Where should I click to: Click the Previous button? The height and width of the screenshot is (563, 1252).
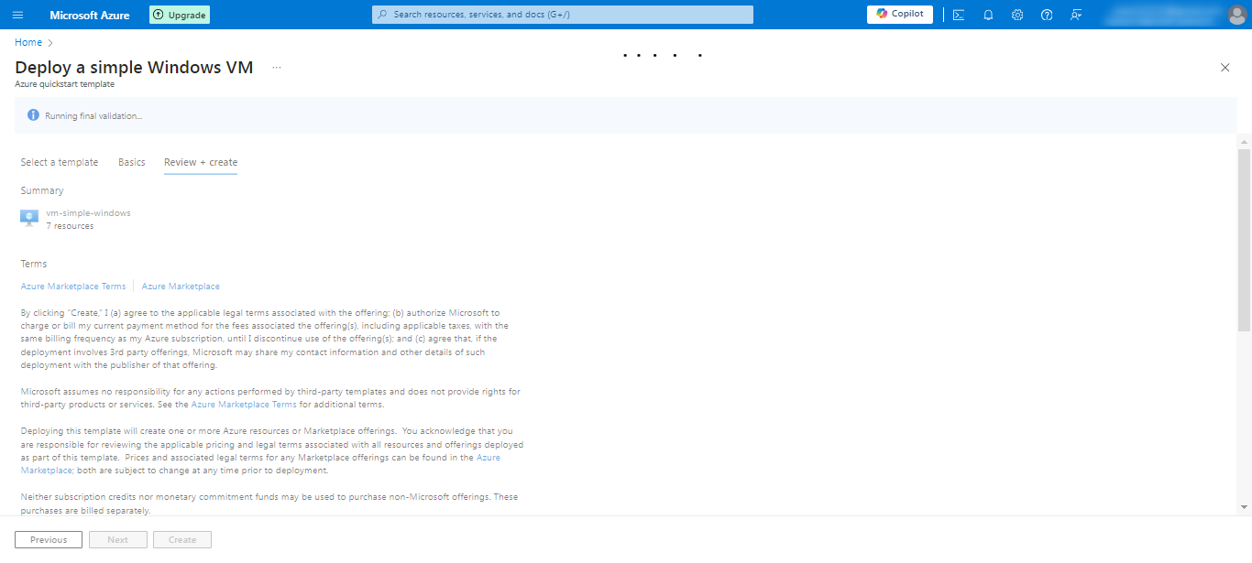(x=49, y=540)
